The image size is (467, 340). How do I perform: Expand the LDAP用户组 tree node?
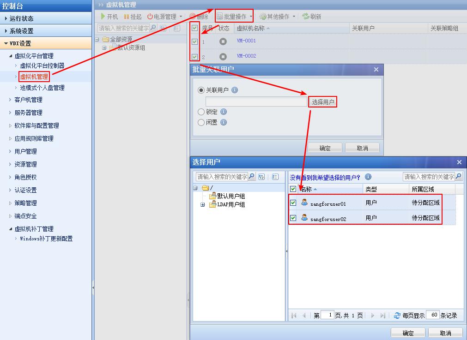pyautogui.click(x=202, y=205)
